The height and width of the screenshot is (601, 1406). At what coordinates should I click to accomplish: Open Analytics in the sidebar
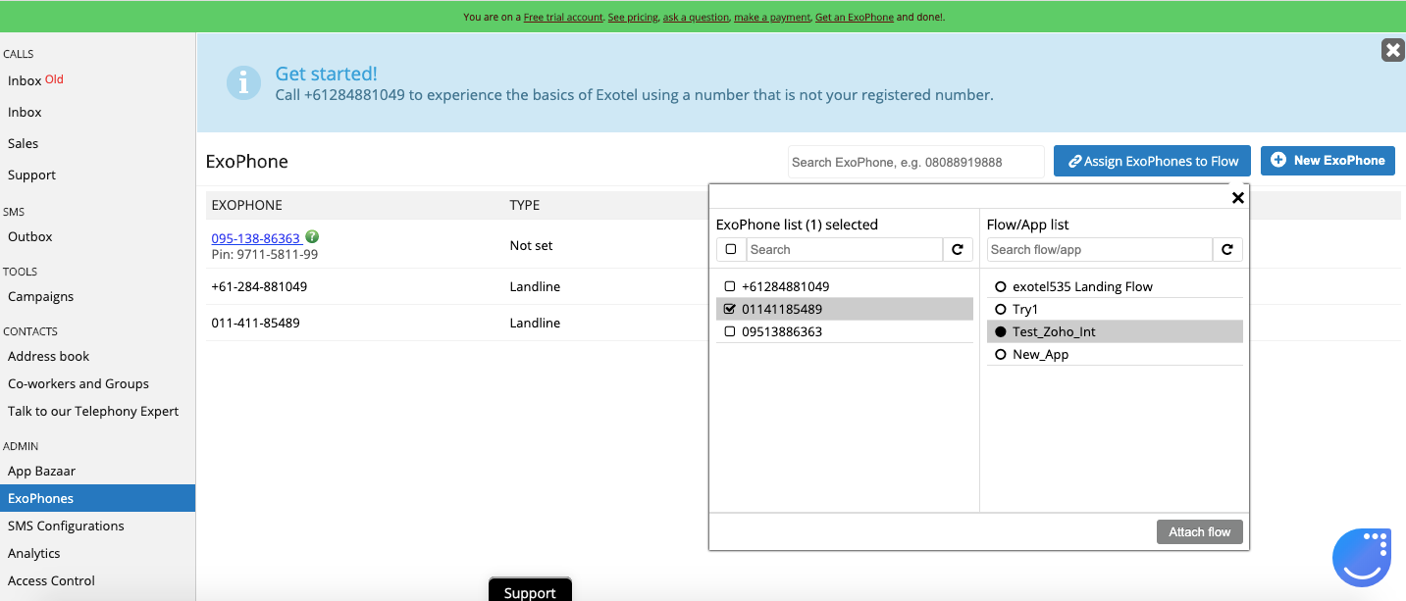click(x=34, y=553)
